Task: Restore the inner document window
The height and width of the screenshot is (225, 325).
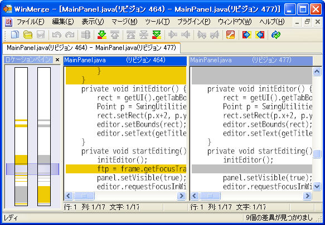Action: pyautogui.click(x=308, y=22)
